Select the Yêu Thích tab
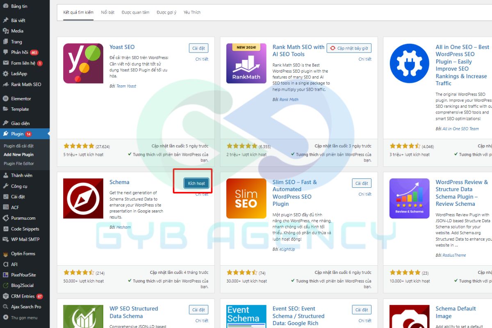 [192, 12]
